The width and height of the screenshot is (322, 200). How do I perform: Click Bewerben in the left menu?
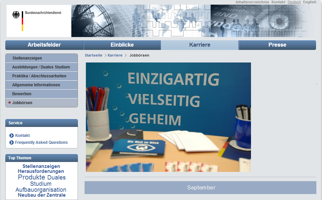(22, 94)
